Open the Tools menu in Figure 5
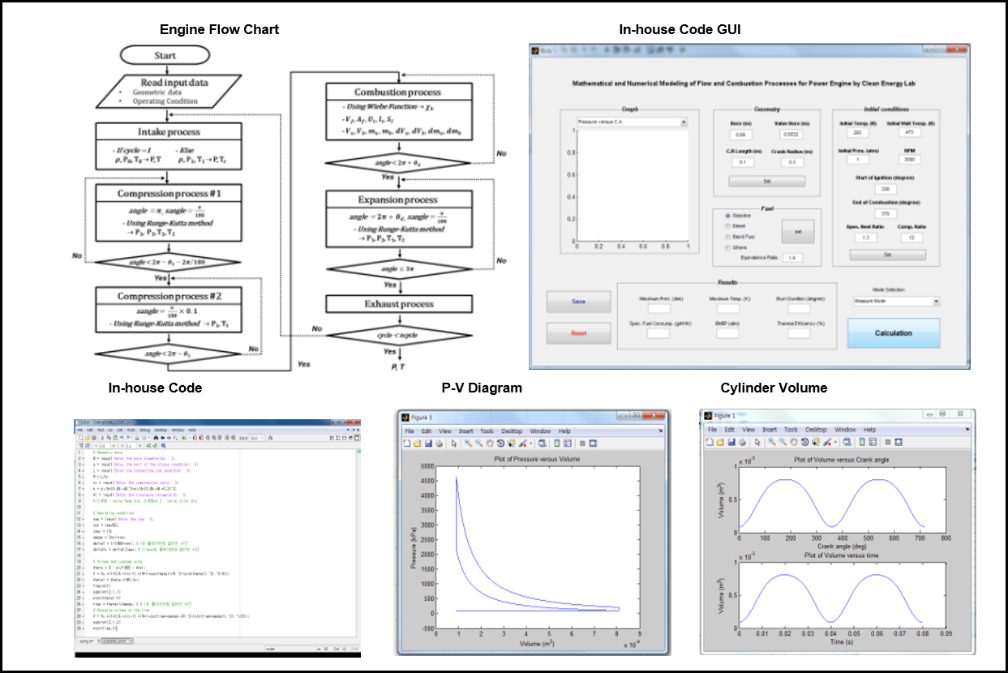Image resolution: width=1008 pixels, height=673 pixels. [x=487, y=431]
